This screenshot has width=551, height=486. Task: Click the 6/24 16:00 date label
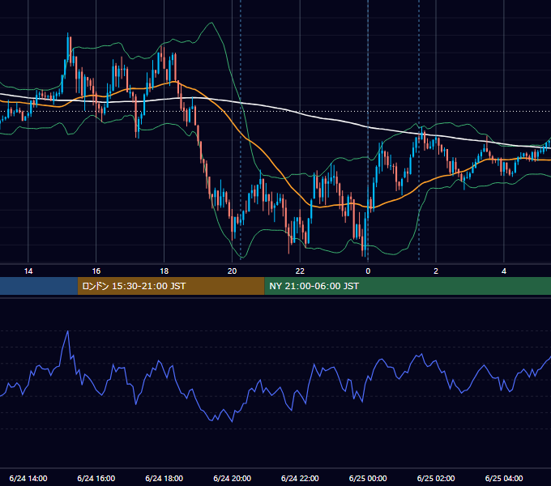96,478
